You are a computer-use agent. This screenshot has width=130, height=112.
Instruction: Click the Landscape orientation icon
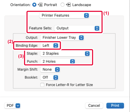pyautogui.click(x=68, y=5)
